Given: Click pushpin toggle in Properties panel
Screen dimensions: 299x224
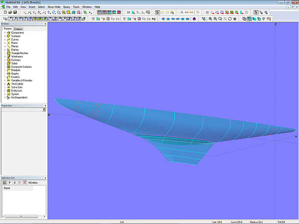Looking at the screenshot, I should tap(44, 109).
